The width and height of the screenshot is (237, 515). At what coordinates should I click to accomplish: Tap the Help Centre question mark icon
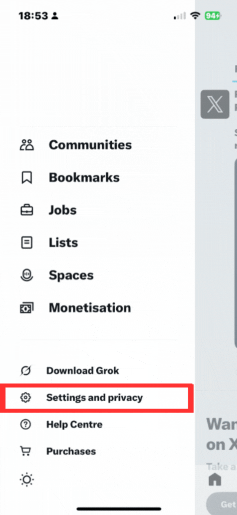click(25, 424)
